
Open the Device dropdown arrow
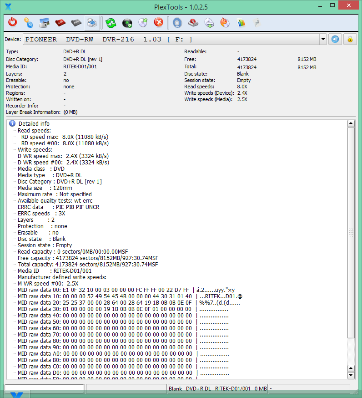[323, 39]
